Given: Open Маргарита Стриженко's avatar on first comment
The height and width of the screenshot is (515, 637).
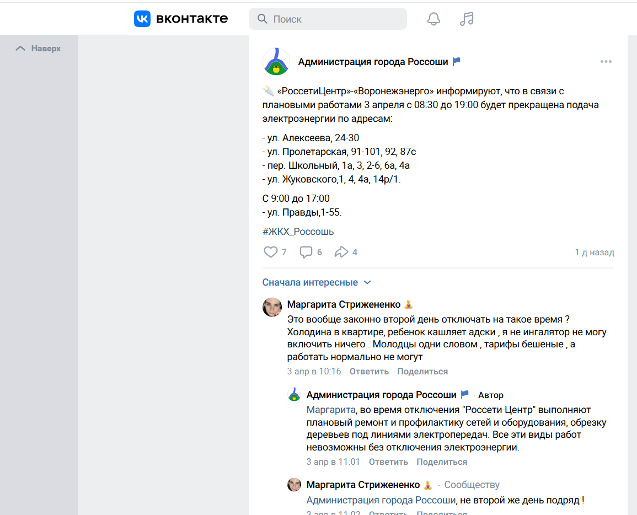Looking at the screenshot, I should [272, 307].
